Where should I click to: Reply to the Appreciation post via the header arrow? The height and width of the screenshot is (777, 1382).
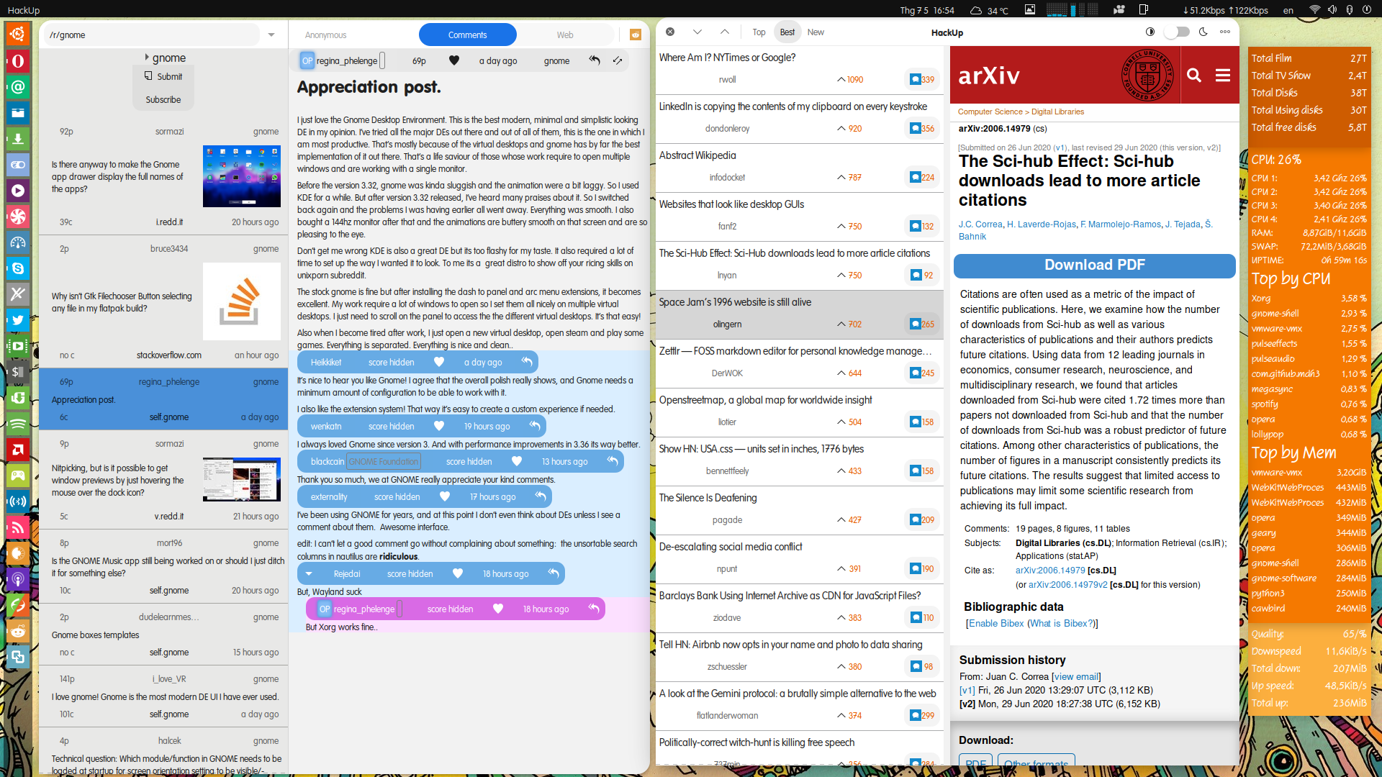coord(595,60)
